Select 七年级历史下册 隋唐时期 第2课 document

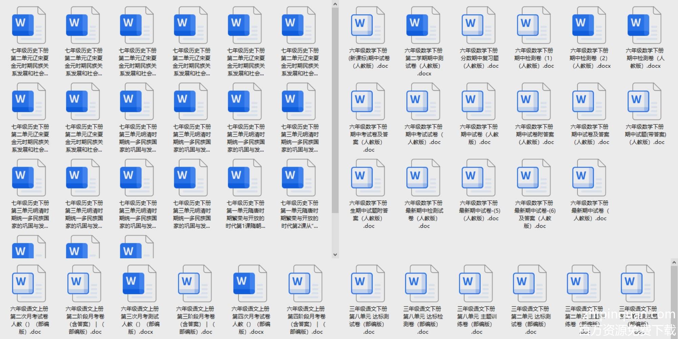[x=299, y=177]
